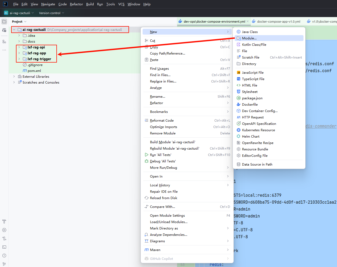The width and height of the screenshot is (337, 267).
Task: Expand the lxf-rag-api module
Action: [19, 47]
